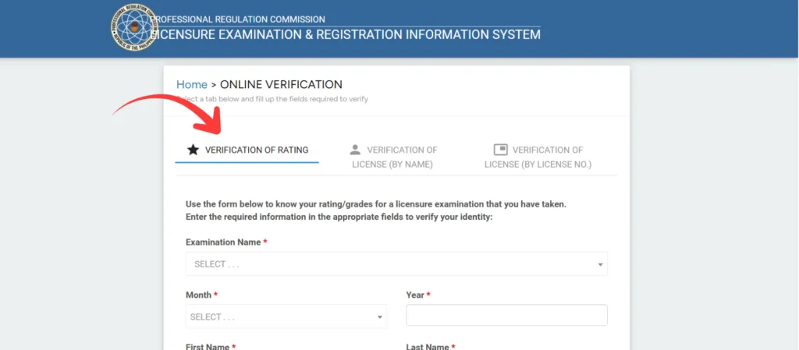Image resolution: width=799 pixels, height=350 pixels.
Task: Focus the Year input field
Action: (506, 315)
